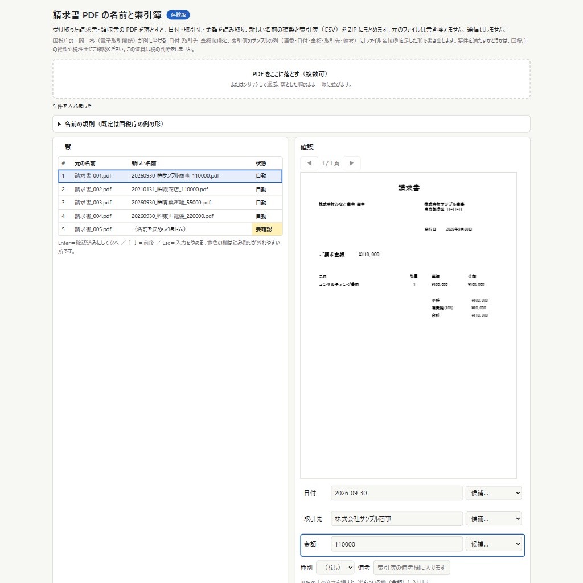Viewport: 583px width, 583px height.
Task: Click the new name ending _55000.pdf
Action: (171, 203)
